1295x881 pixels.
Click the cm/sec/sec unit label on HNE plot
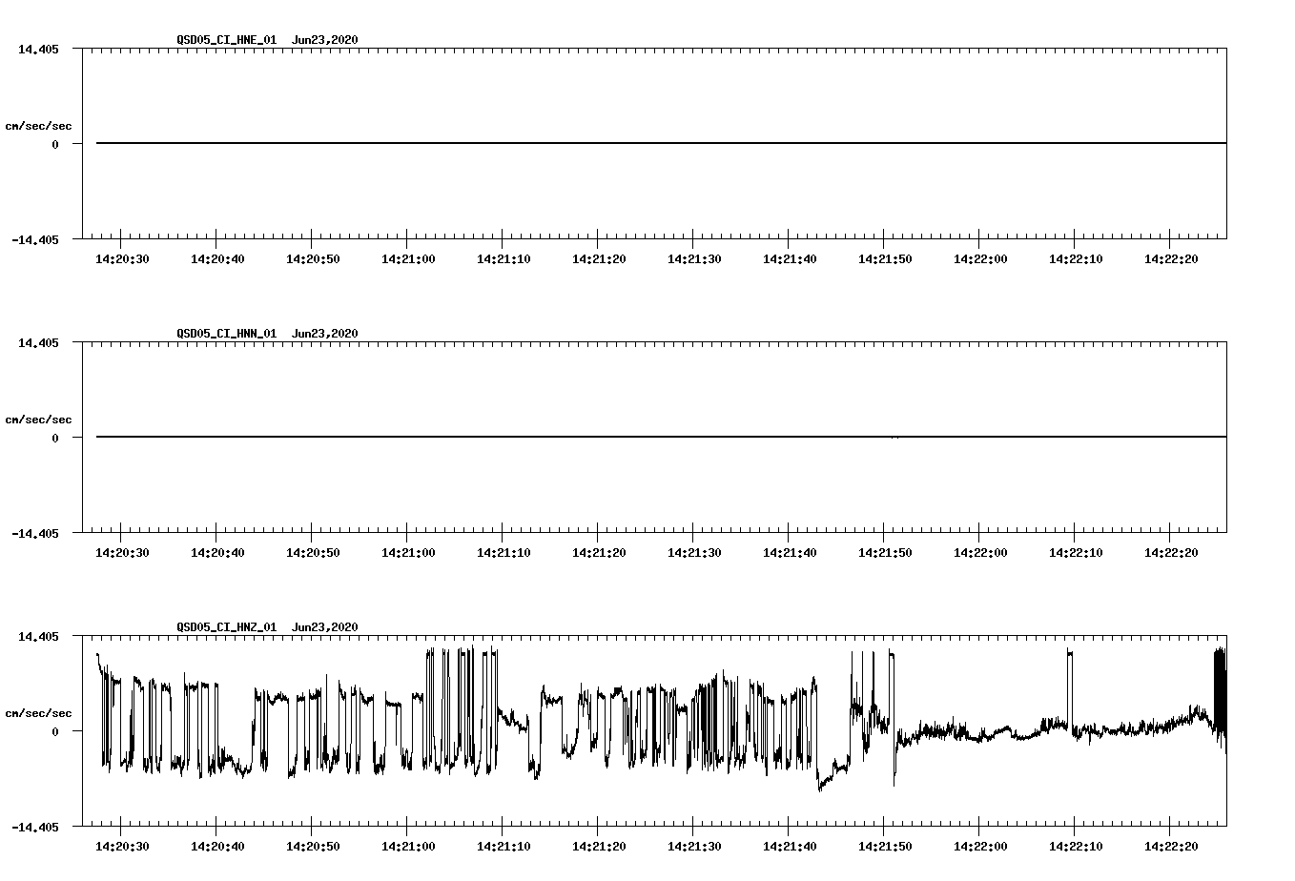(38, 126)
